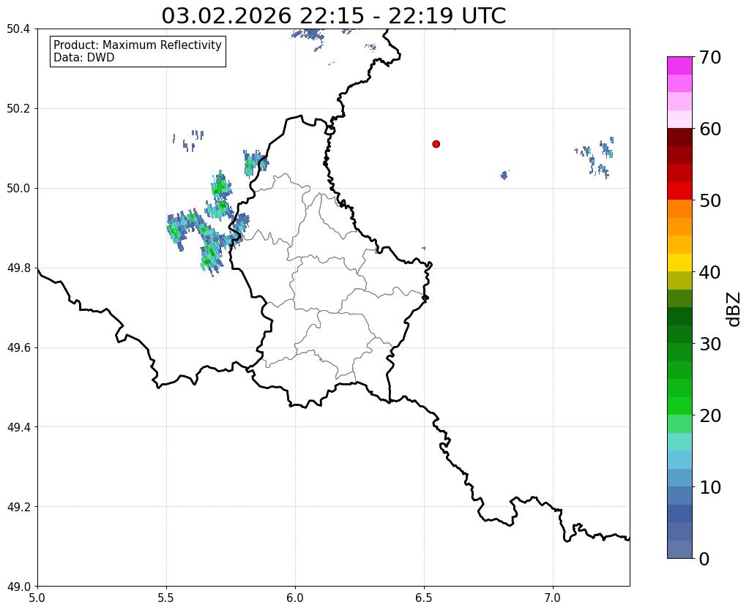Click the red station marker dot
The image size is (749, 610).
(436, 143)
